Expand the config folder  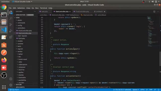(x=26, y=25)
